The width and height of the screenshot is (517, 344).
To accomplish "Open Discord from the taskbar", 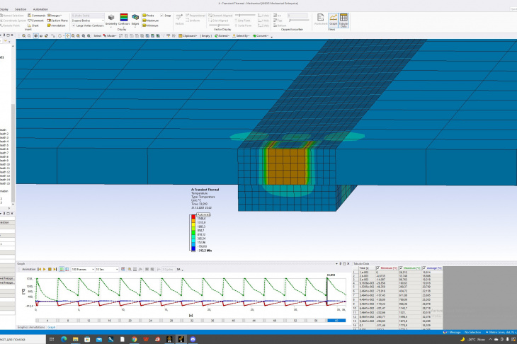I will tap(193, 339).
